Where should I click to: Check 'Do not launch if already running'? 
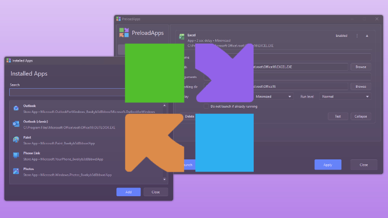[x=206, y=106]
